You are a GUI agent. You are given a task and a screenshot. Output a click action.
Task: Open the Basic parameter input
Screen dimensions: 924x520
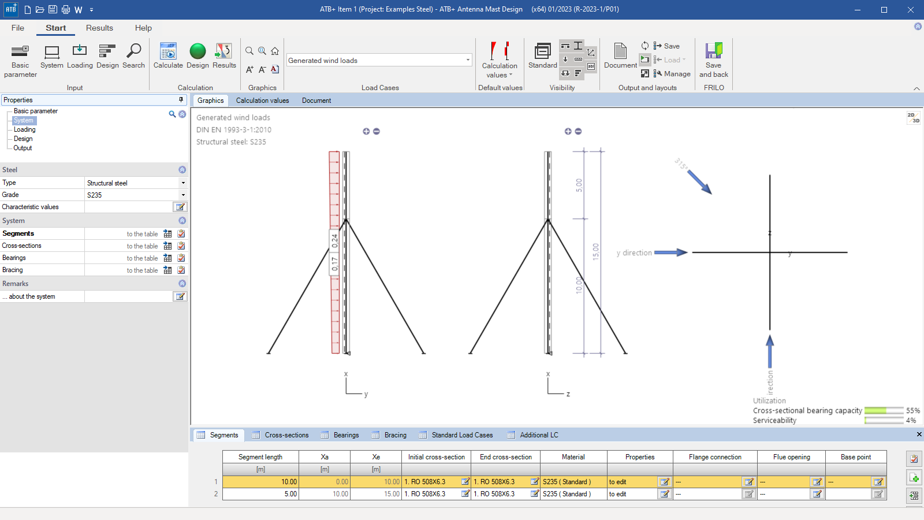click(20, 61)
